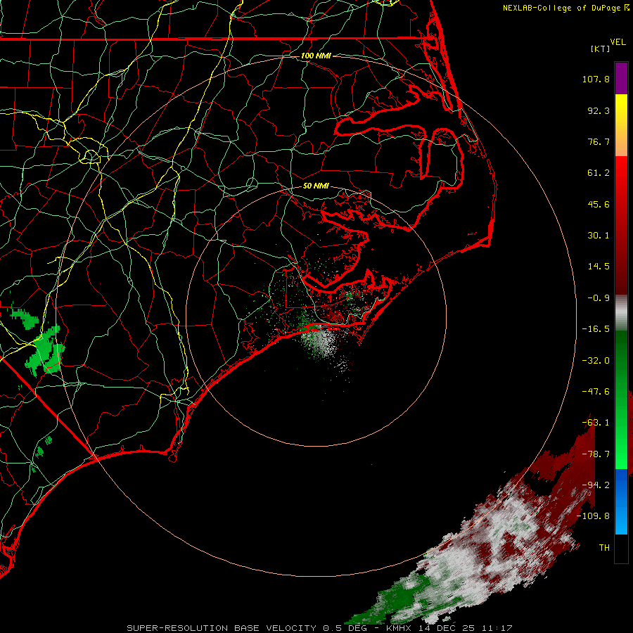Click the 76.7 value on the velocity scale
The width and height of the screenshot is (633, 633).
[x=599, y=141]
